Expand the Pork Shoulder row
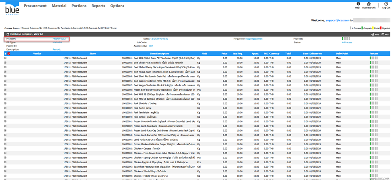The height and width of the screenshot is (180, 392). [x=5, y=103]
